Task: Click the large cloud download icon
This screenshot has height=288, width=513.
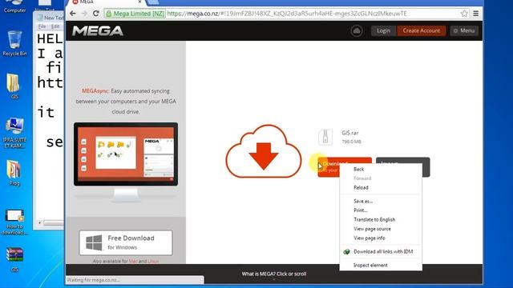Action: pos(264,151)
